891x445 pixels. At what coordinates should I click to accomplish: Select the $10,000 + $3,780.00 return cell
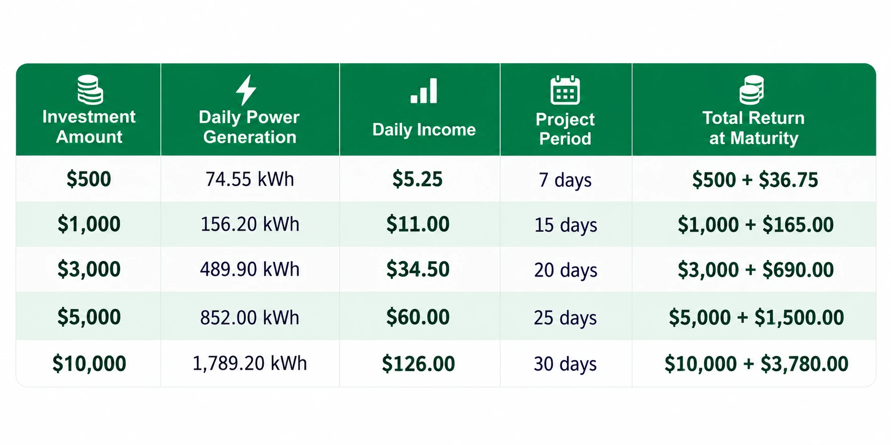pyautogui.click(x=756, y=364)
